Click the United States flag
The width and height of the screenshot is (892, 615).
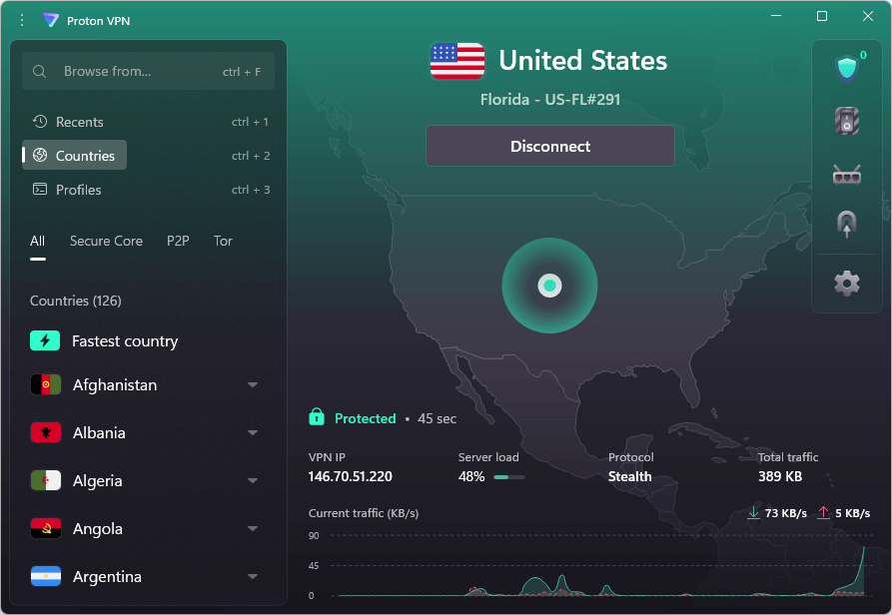point(456,60)
